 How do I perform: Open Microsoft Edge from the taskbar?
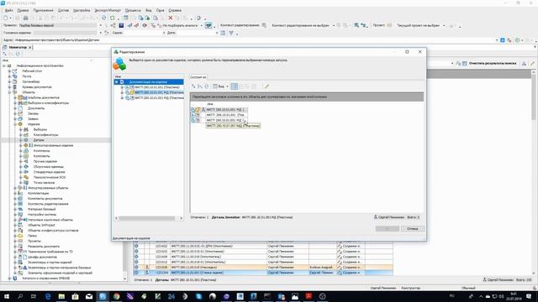click(x=48, y=296)
